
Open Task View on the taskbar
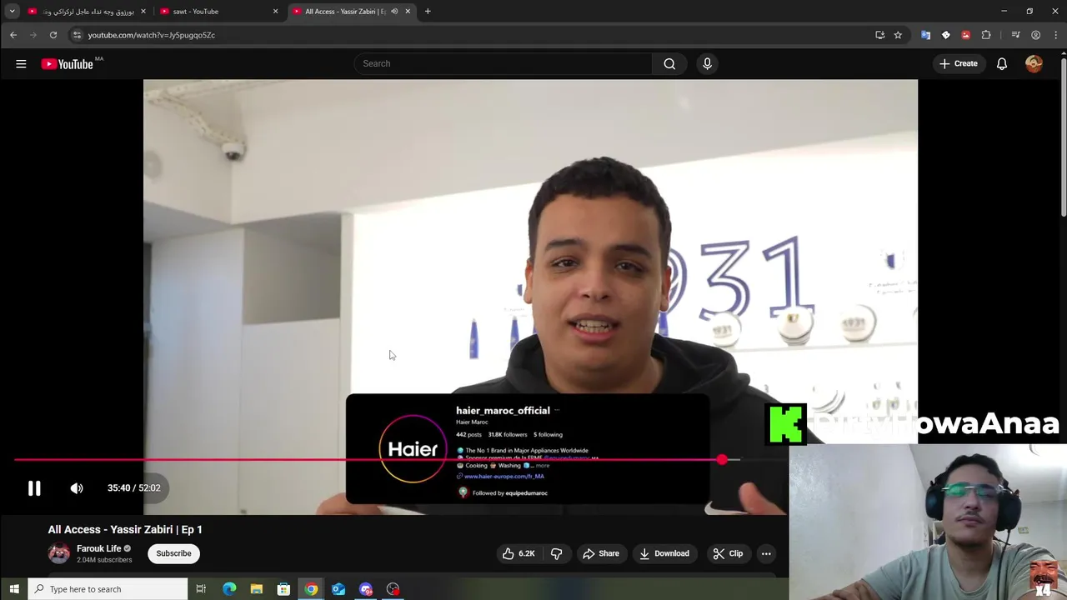[x=201, y=589]
